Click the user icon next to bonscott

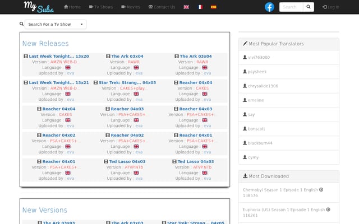(x=245, y=128)
